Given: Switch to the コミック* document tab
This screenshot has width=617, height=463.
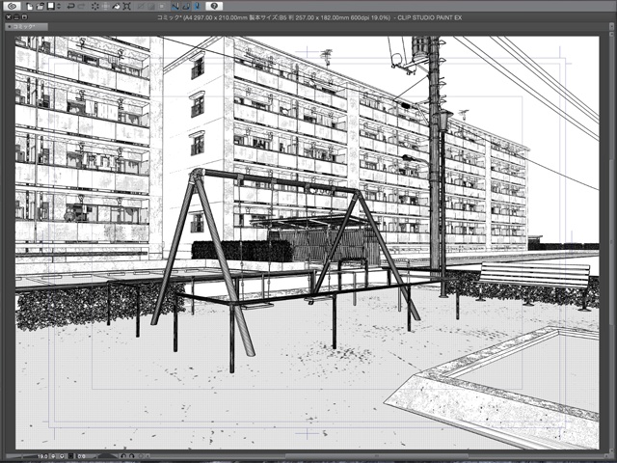Looking at the screenshot, I should 26,27.
